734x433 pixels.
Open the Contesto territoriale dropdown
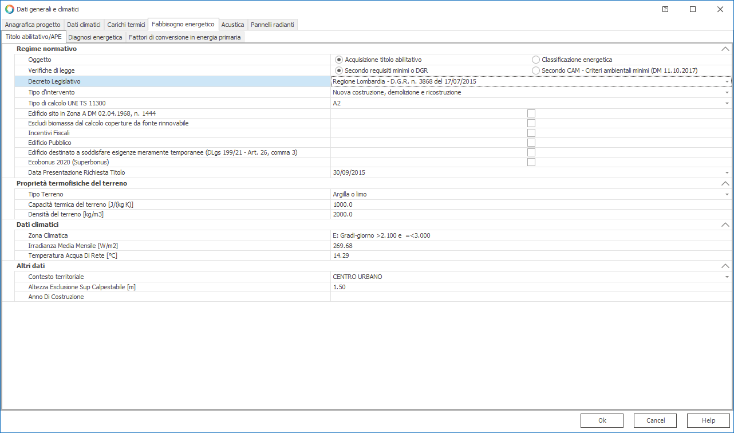(727, 277)
